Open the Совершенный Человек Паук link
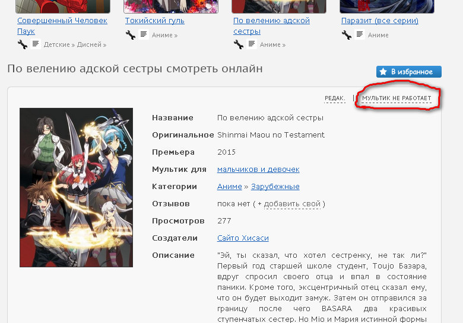This screenshot has width=463, height=323. click(x=62, y=25)
